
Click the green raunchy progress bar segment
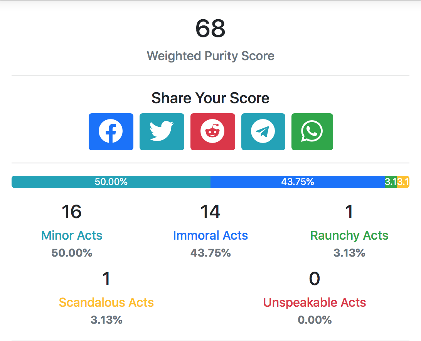coord(391,182)
